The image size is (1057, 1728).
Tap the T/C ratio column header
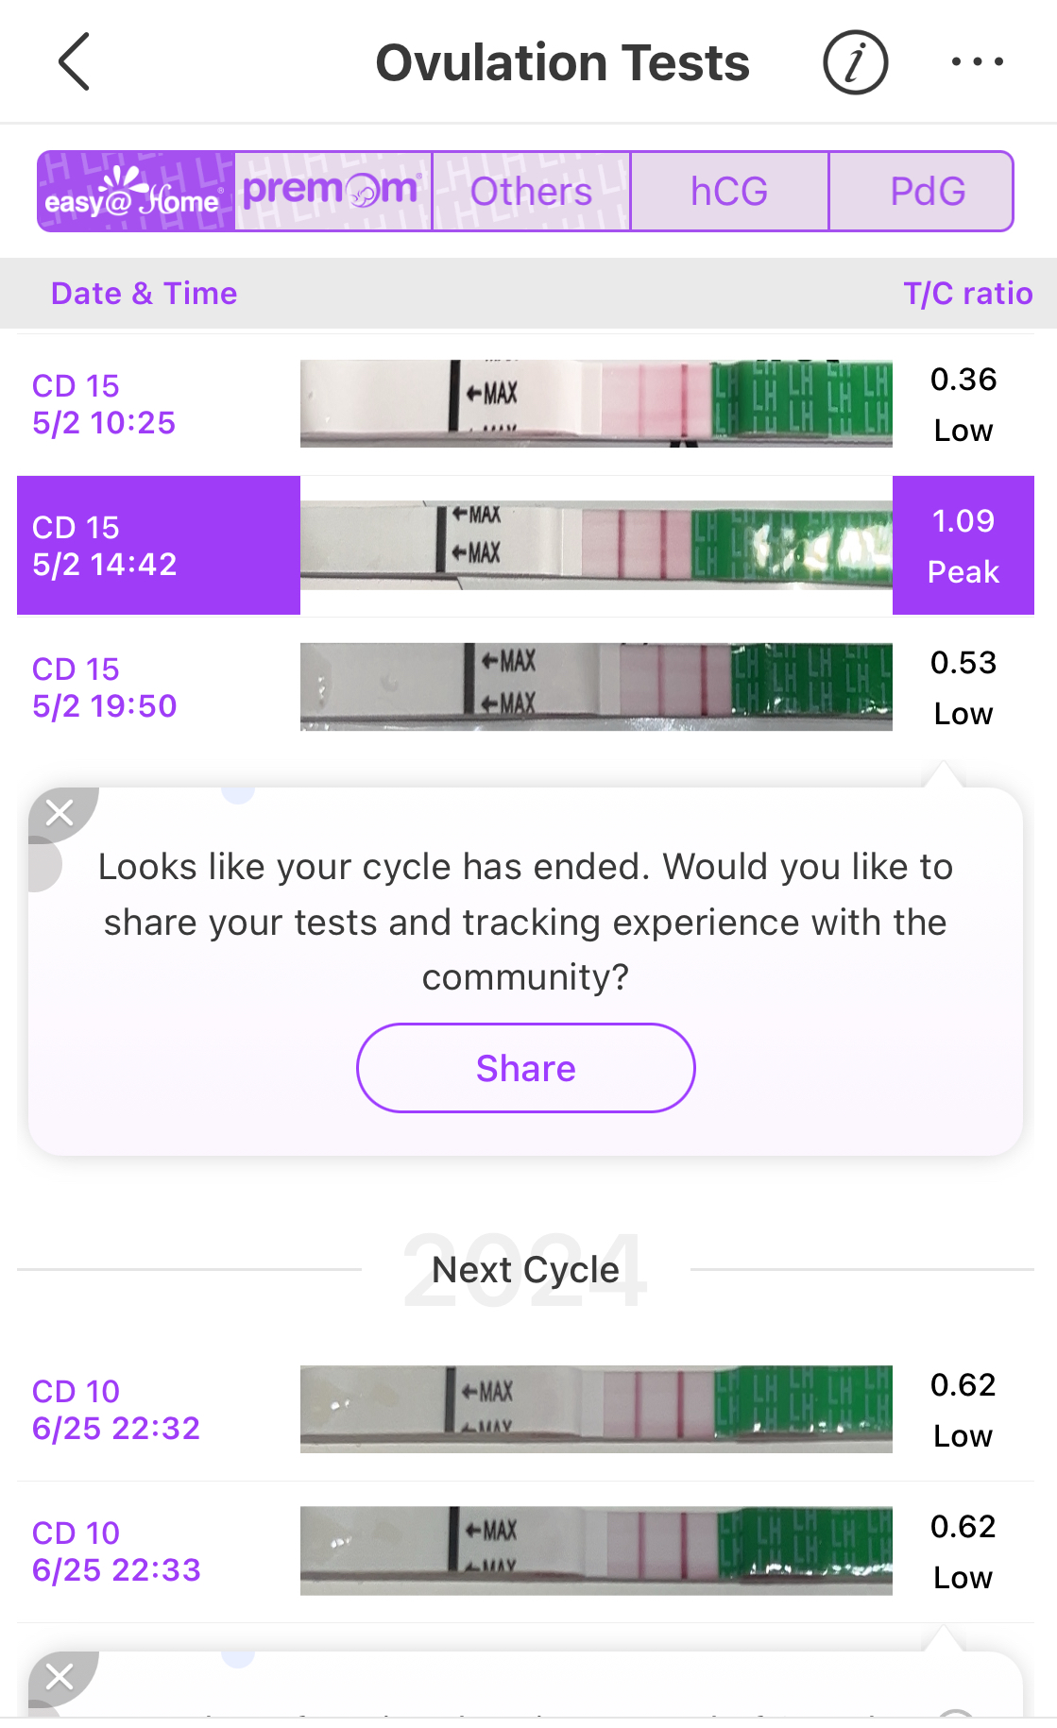tap(967, 294)
